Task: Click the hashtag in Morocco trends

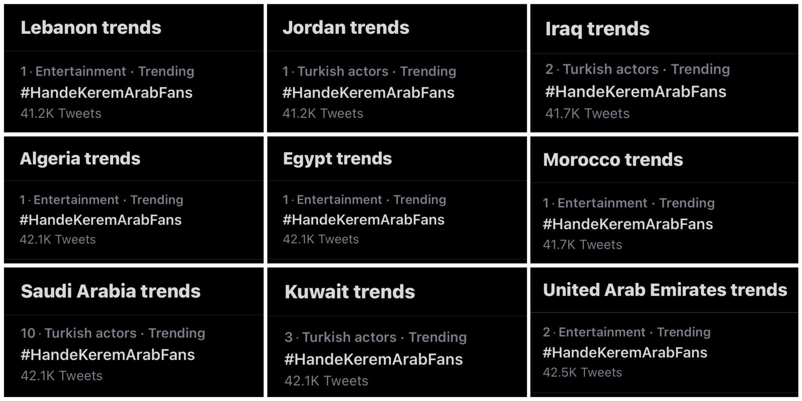Action: 628,224
